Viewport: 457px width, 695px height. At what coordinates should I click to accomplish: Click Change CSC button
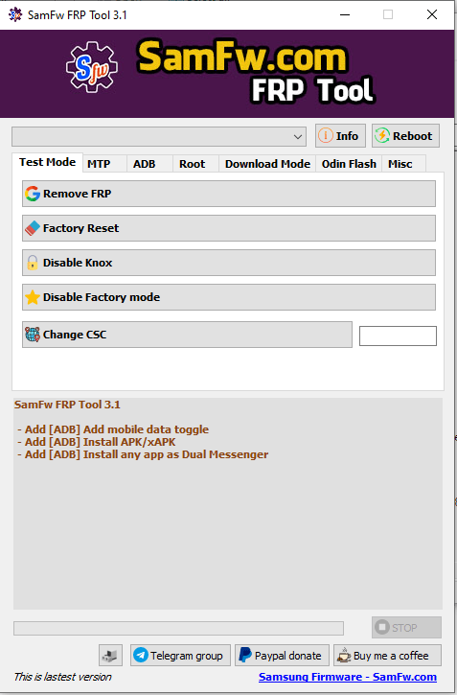click(x=188, y=335)
